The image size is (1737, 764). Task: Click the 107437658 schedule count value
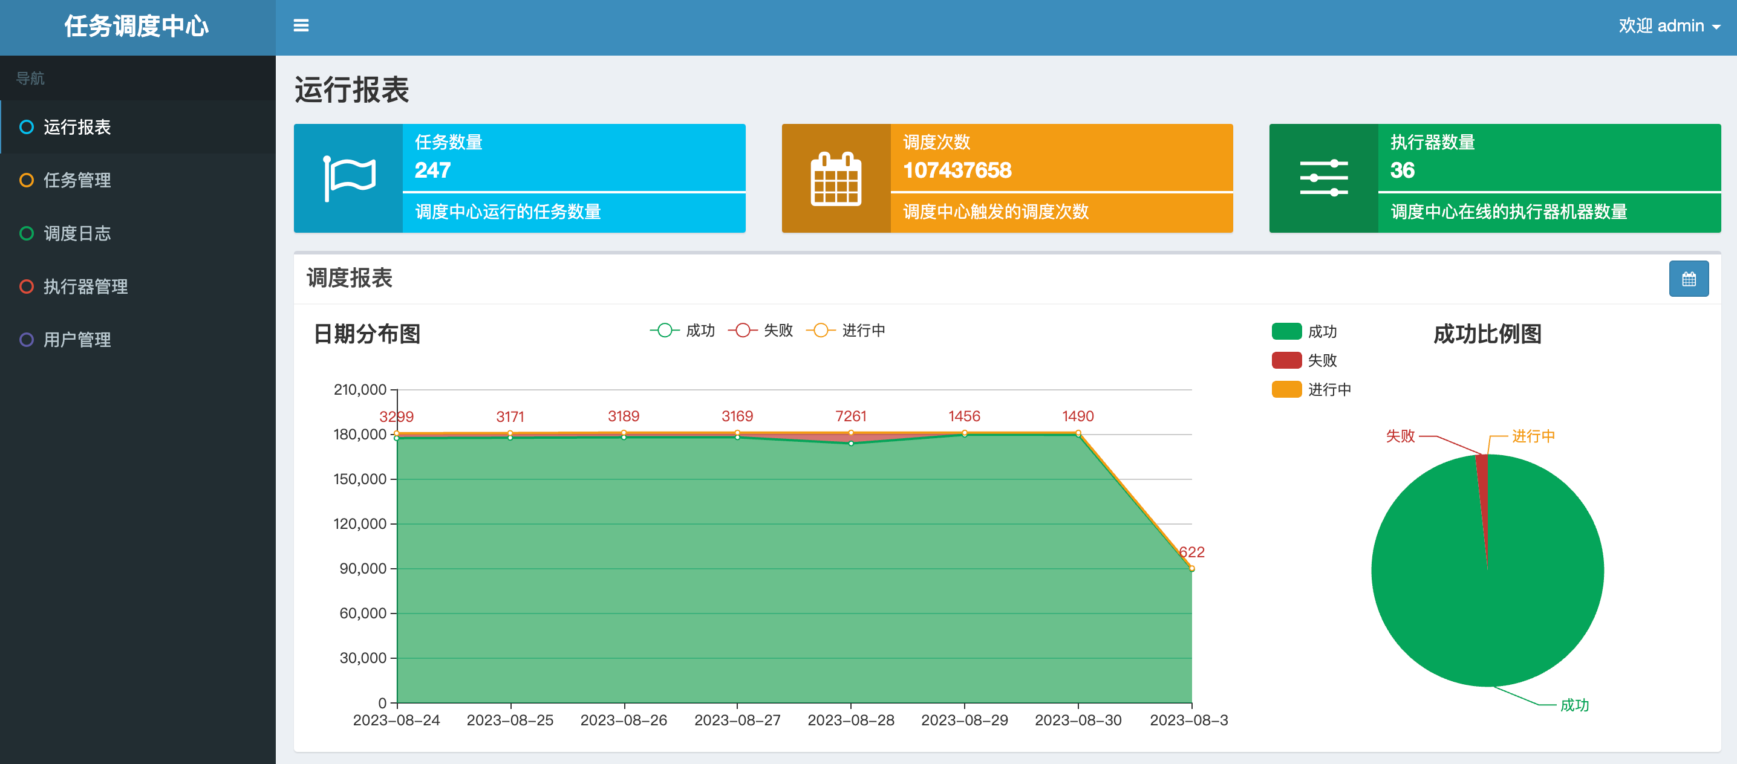[957, 170]
